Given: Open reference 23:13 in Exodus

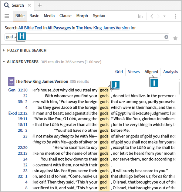Looking at the screenshot, I should pyautogui.click(x=22, y=154).
